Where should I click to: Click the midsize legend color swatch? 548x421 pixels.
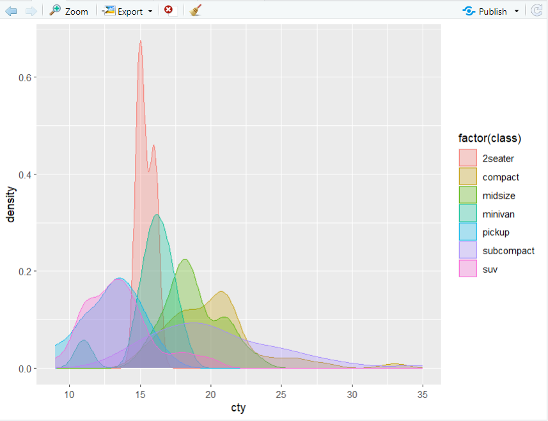tap(467, 195)
